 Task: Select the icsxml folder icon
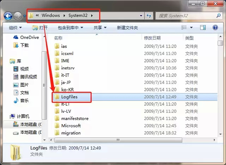[57, 53]
